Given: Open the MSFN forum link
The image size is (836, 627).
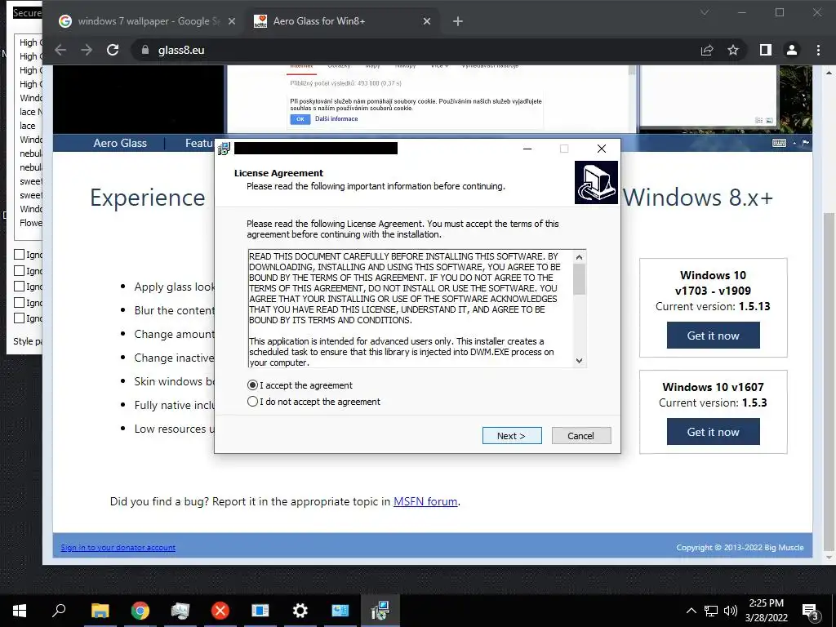Looking at the screenshot, I should [425, 501].
